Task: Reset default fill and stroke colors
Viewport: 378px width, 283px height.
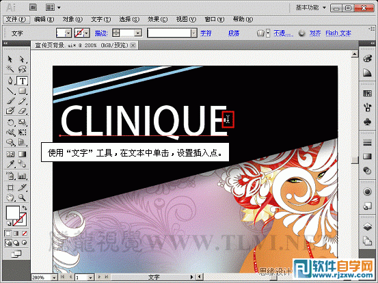Action: (x=8, y=224)
